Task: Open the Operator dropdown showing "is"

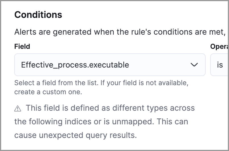Action: tap(219, 65)
